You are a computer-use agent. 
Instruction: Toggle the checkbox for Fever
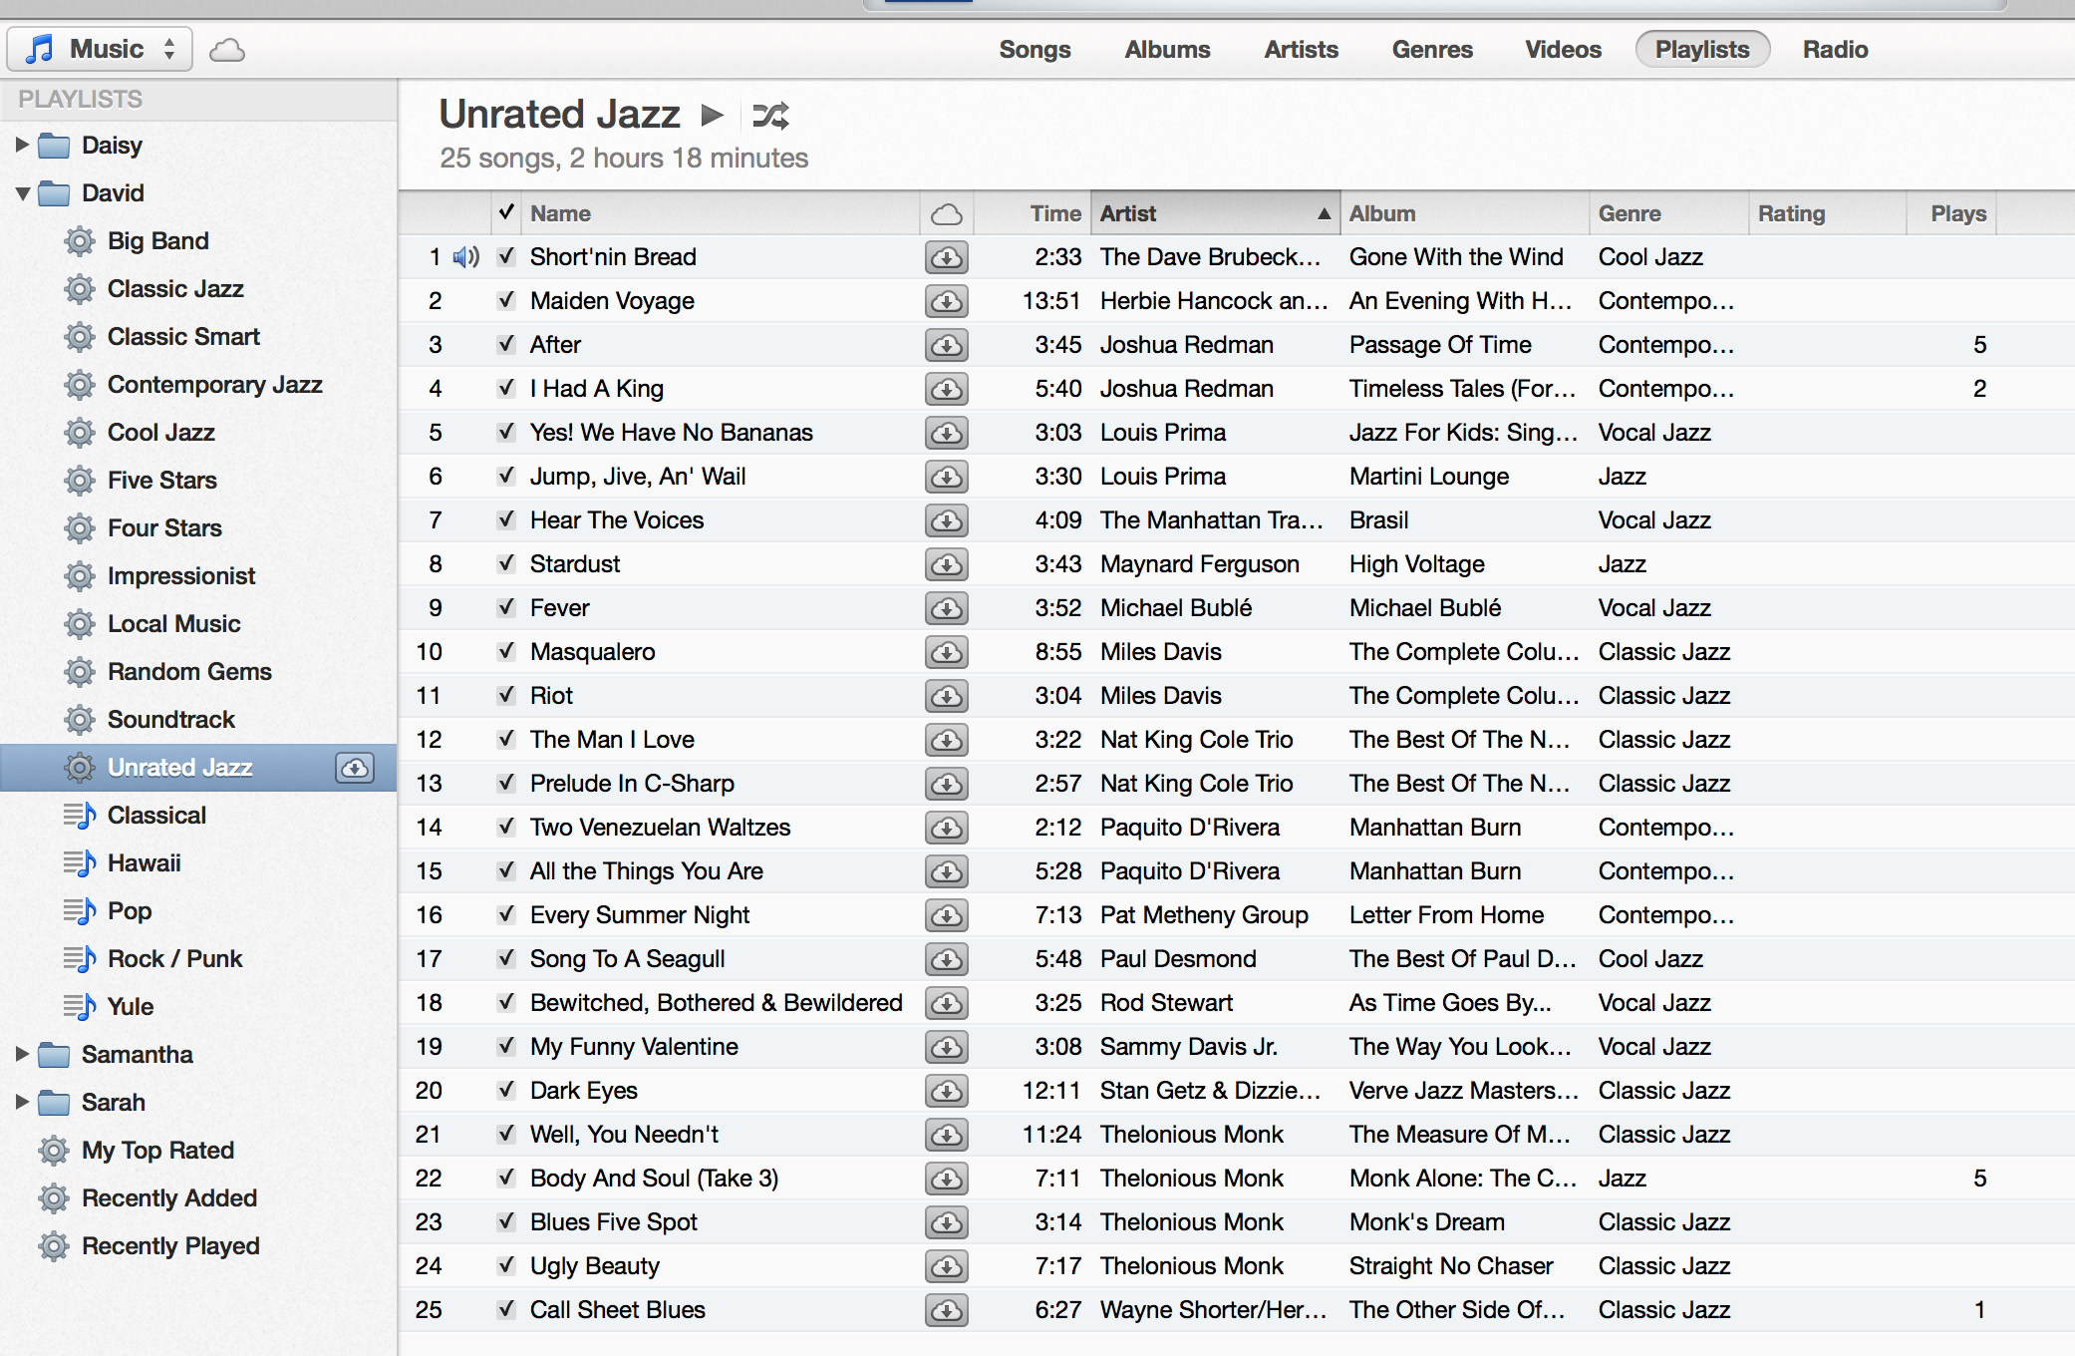click(x=506, y=607)
